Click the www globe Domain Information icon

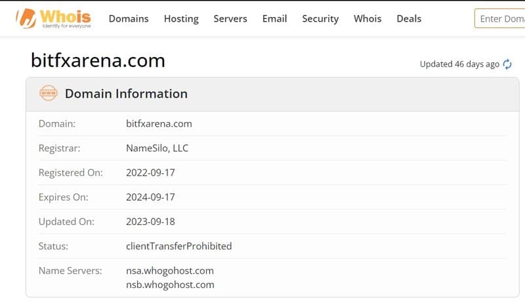click(49, 93)
